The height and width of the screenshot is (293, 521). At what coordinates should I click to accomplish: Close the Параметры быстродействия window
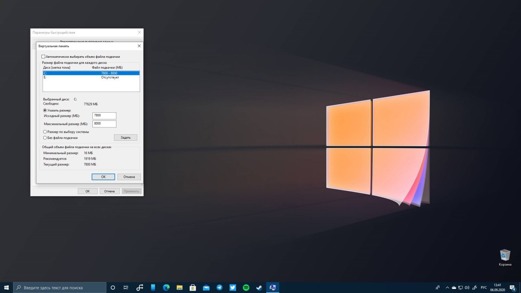pyautogui.click(x=140, y=32)
